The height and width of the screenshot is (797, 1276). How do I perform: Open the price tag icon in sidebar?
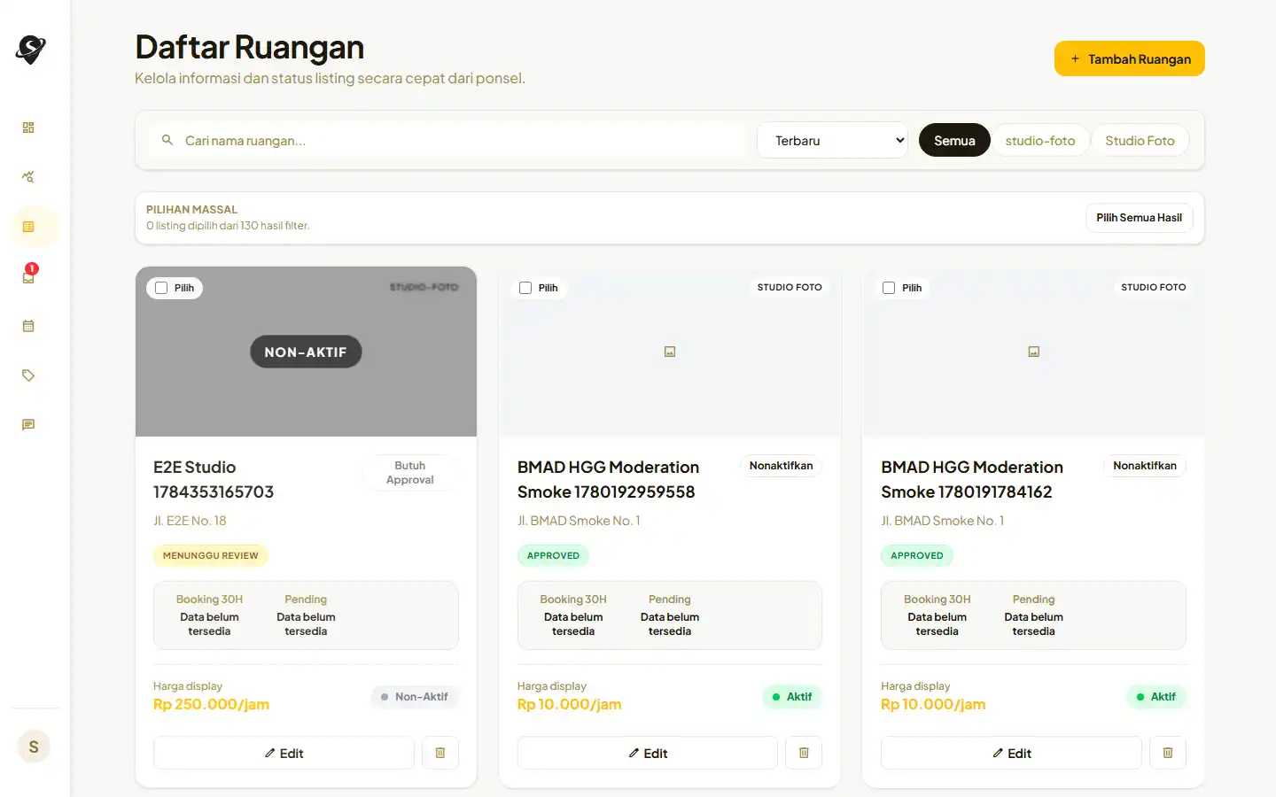click(28, 375)
